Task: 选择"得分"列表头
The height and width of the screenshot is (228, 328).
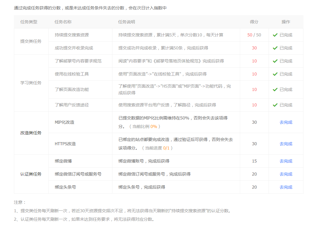Action: [254, 22]
